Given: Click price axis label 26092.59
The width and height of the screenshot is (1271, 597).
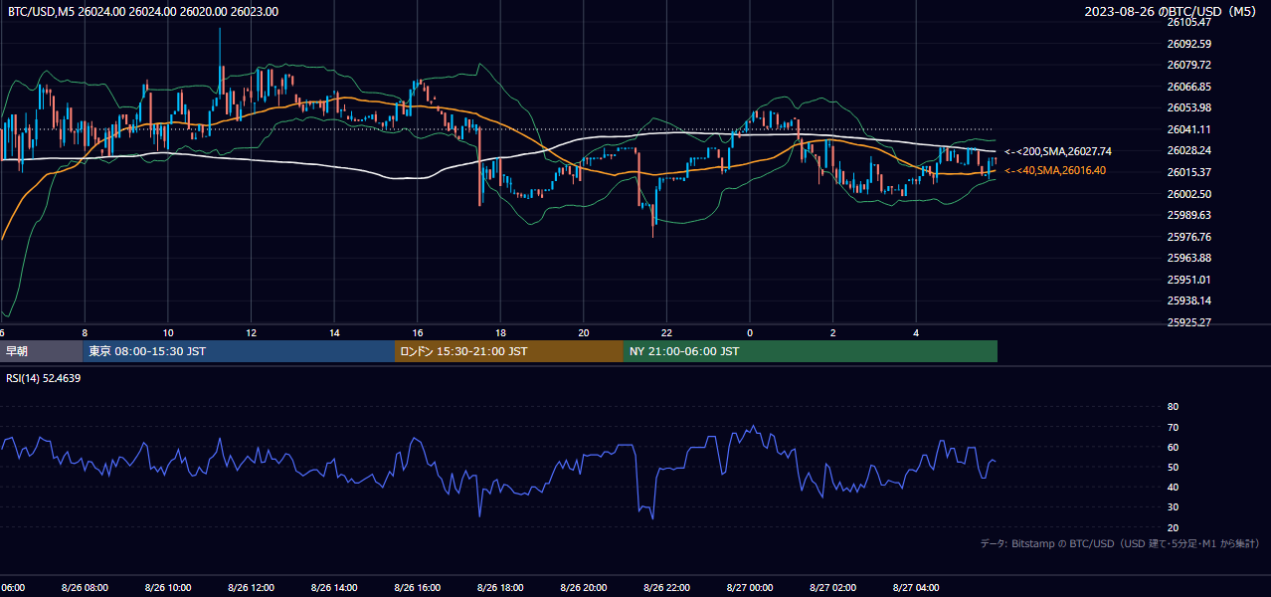Looking at the screenshot, I should (1188, 44).
